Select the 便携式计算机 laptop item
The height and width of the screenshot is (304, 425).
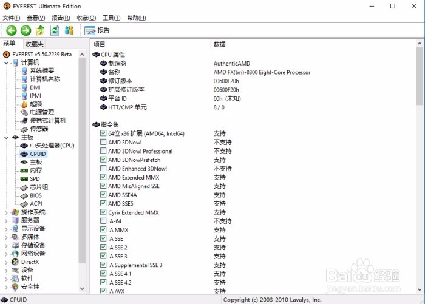(x=48, y=121)
